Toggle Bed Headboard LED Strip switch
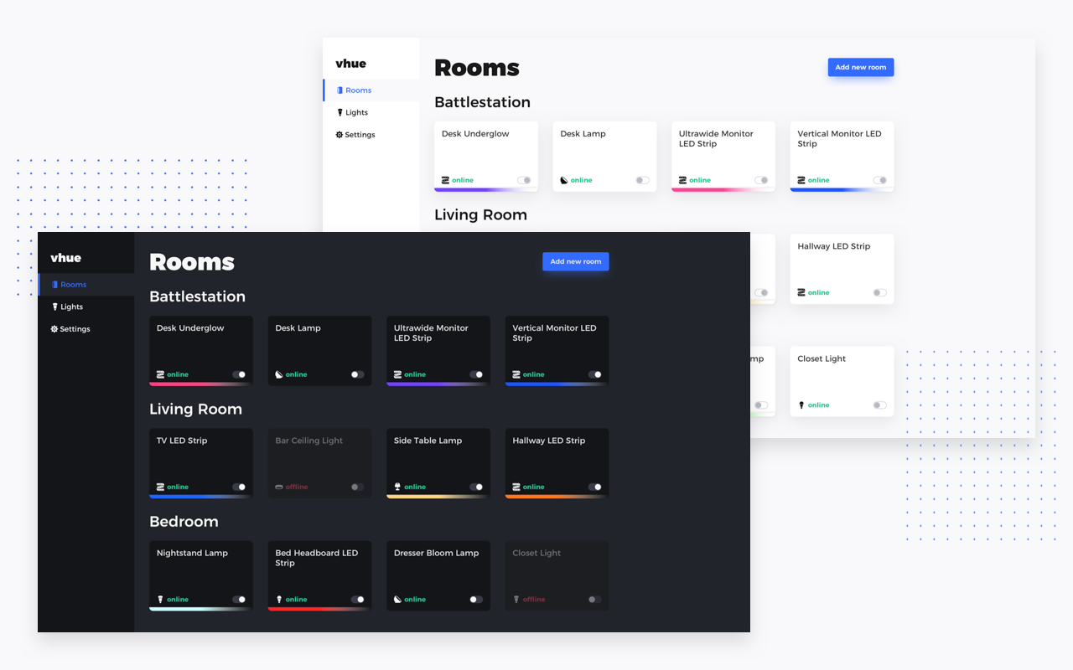The height and width of the screenshot is (670, 1073). click(x=358, y=600)
